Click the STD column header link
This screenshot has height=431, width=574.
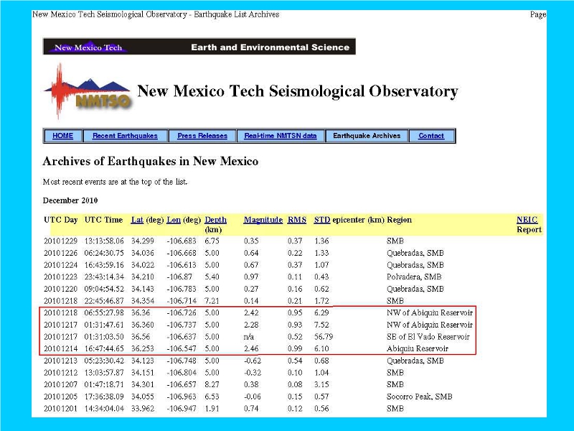point(322,220)
